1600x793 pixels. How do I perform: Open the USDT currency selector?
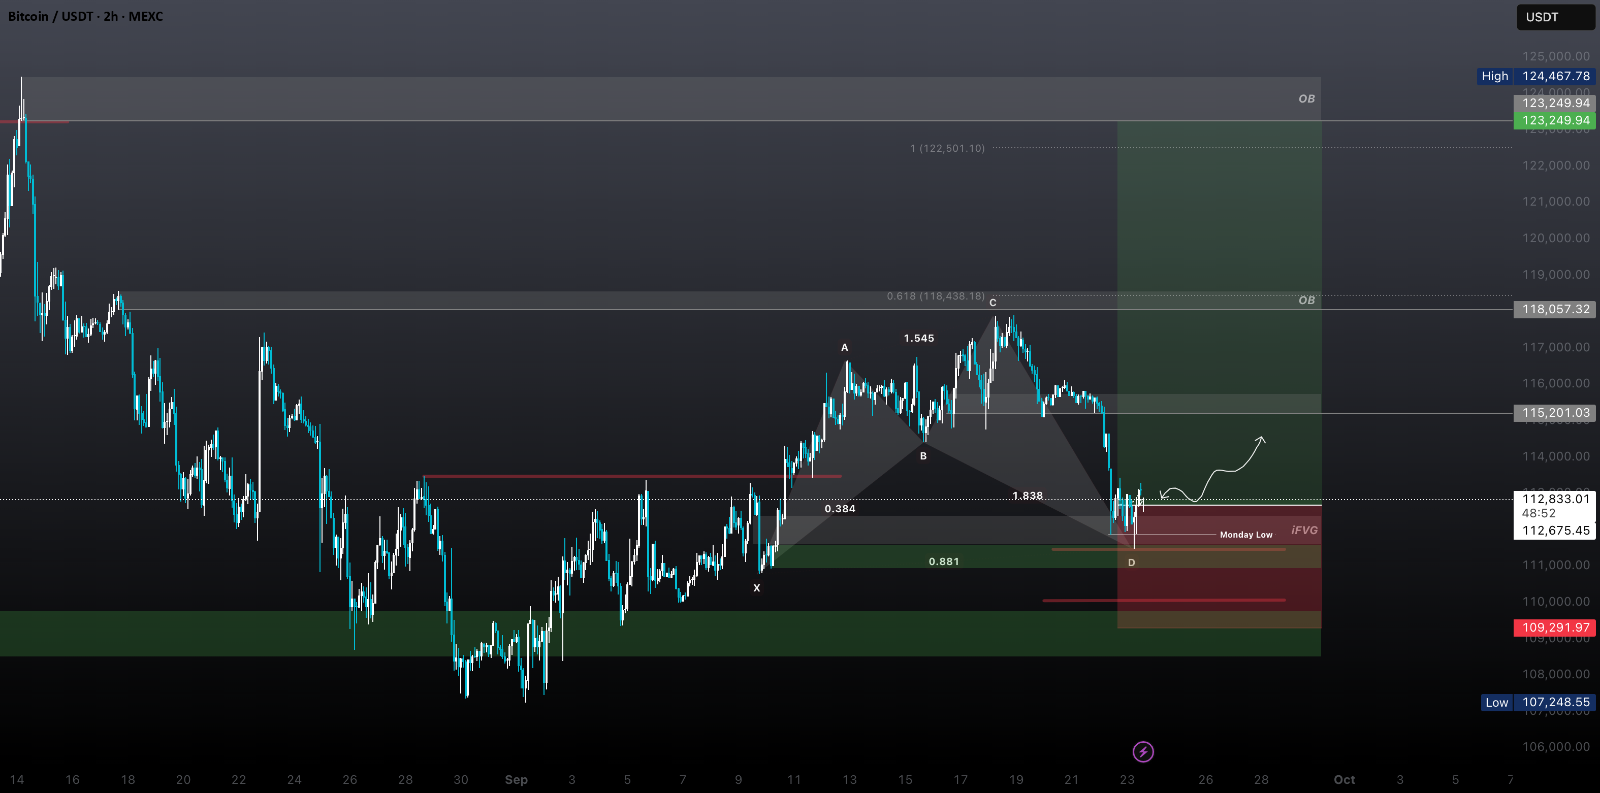coord(1555,17)
